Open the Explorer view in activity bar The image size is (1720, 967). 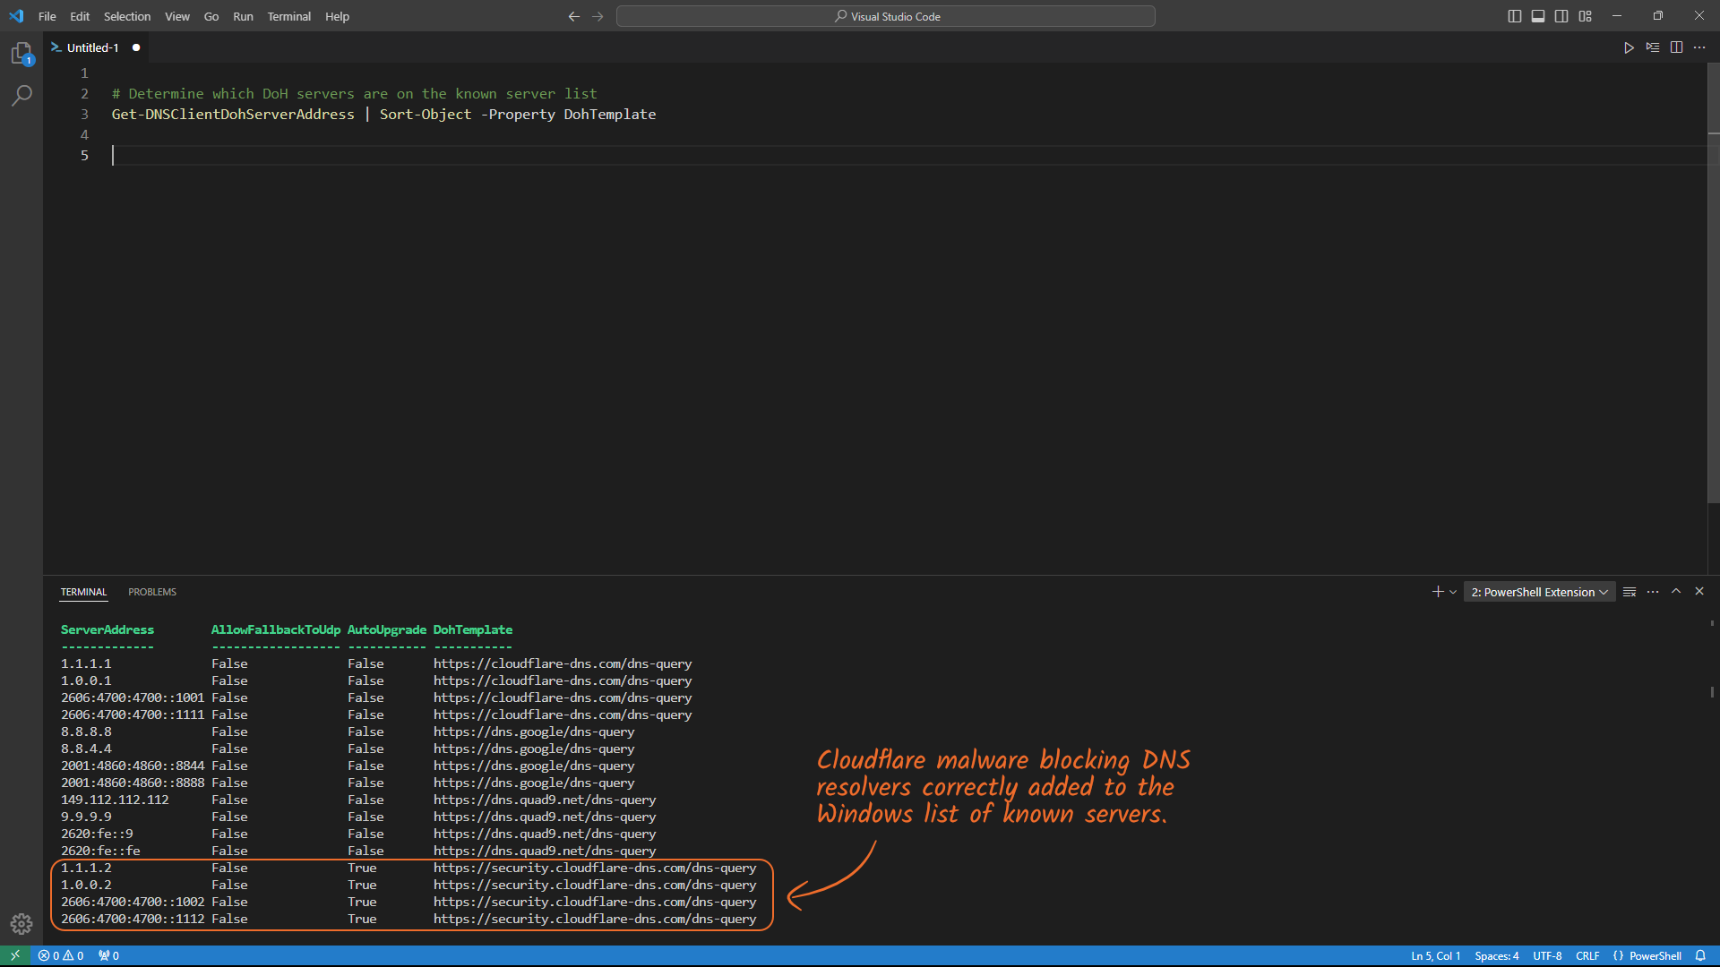tap(21, 54)
